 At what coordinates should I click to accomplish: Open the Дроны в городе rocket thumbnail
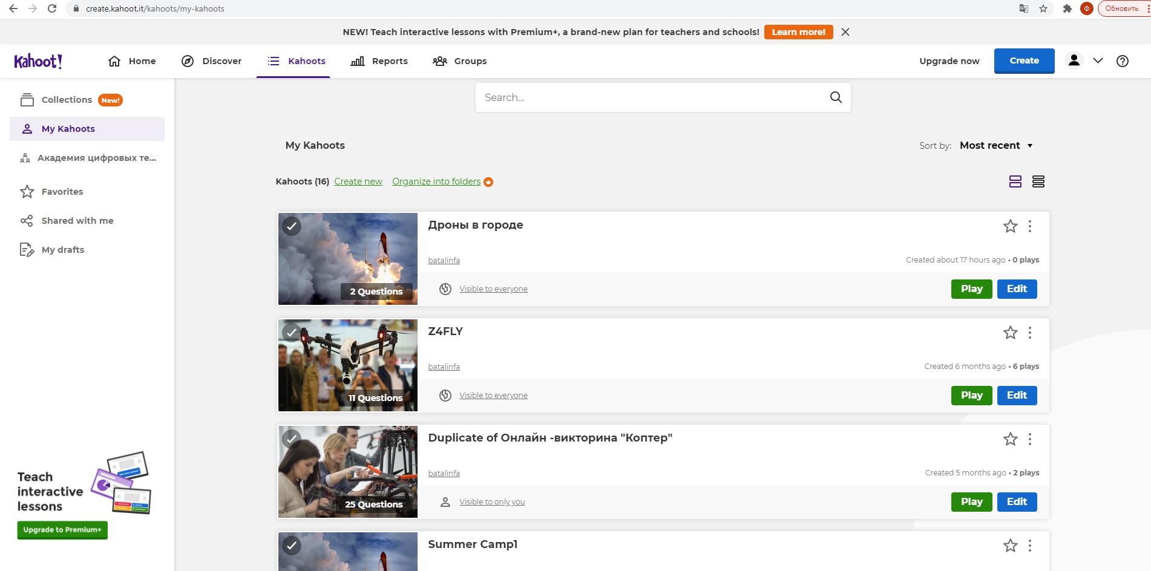[x=348, y=259]
